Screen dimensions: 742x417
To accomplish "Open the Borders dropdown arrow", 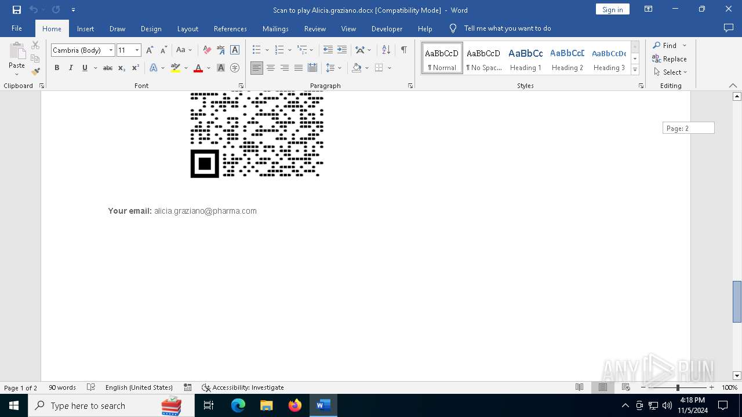I will tap(390, 68).
